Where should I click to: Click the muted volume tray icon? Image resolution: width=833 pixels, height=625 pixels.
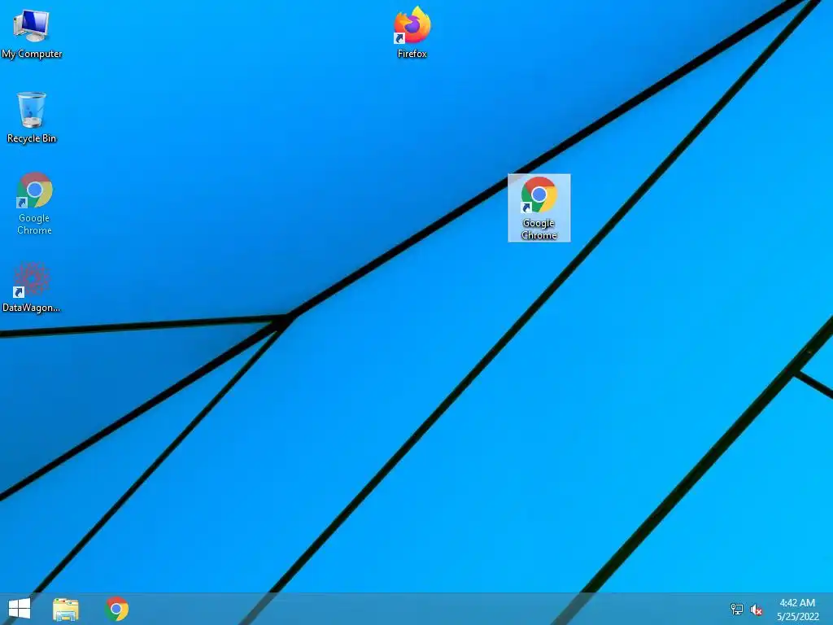[x=757, y=610]
